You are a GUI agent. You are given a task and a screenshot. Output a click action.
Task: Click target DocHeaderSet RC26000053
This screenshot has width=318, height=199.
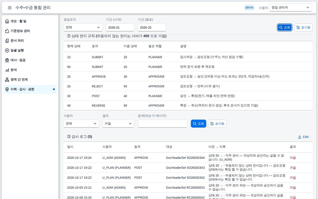(x=185, y=188)
